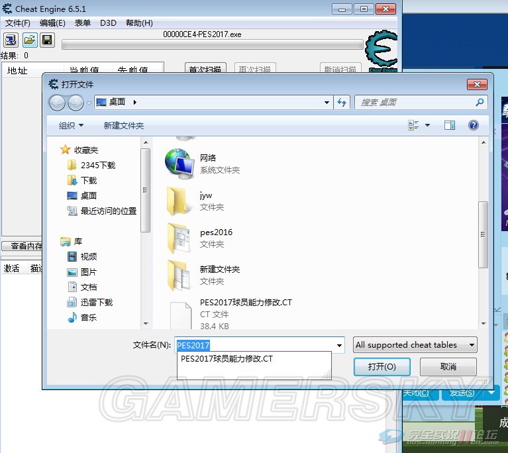This screenshot has height=453, width=508.
Task: Click the back navigation arrow
Action: coord(58,102)
